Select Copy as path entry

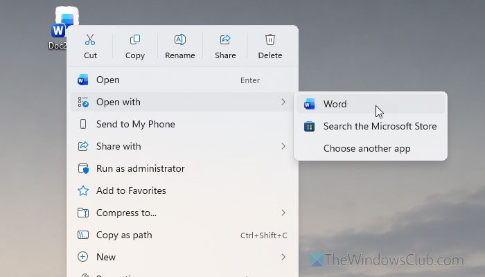click(x=182, y=235)
